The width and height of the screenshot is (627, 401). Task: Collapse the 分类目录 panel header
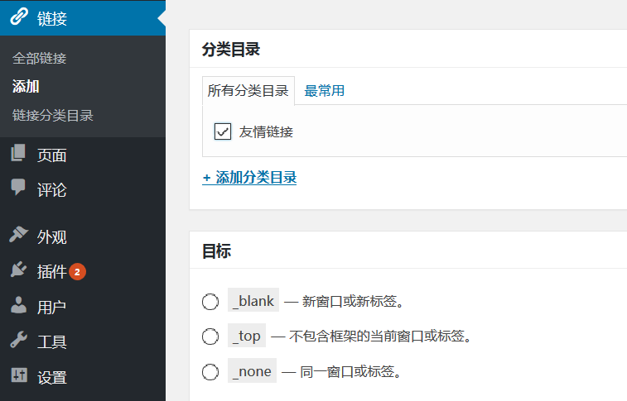click(408, 49)
